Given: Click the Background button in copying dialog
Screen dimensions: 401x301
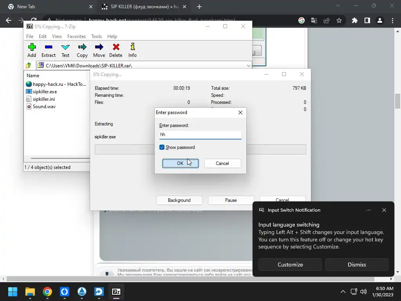Looking at the screenshot, I should [x=179, y=200].
